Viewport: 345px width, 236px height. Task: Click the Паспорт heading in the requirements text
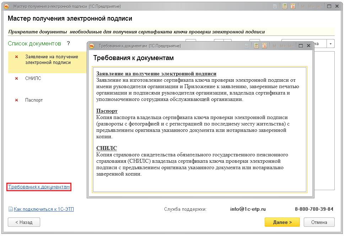(x=107, y=111)
